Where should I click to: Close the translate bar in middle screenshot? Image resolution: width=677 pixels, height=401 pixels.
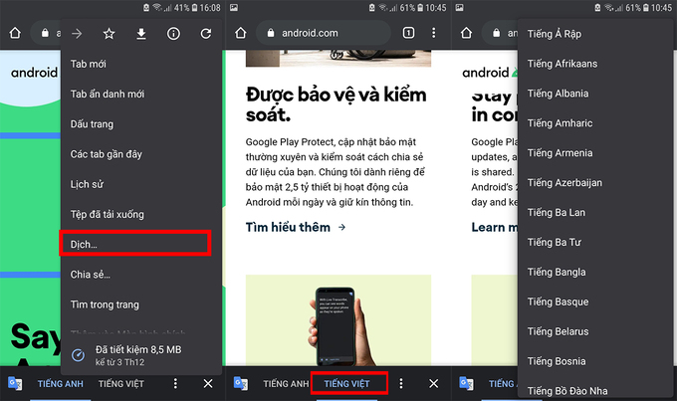(433, 383)
